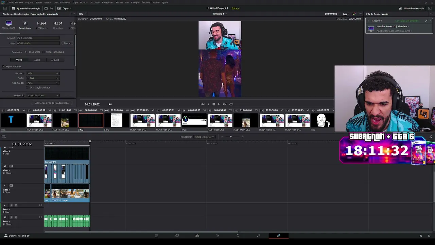Edit render job Trabalho 1
The height and width of the screenshot is (245, 435).
tap(426, 21)
